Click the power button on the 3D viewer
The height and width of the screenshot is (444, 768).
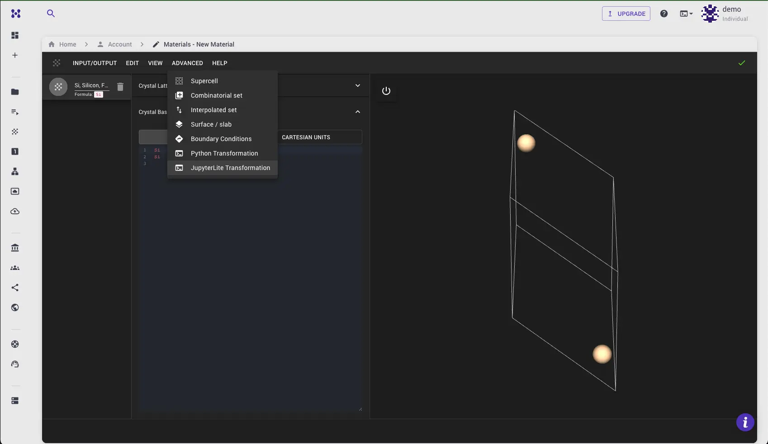tap(386, 91)
